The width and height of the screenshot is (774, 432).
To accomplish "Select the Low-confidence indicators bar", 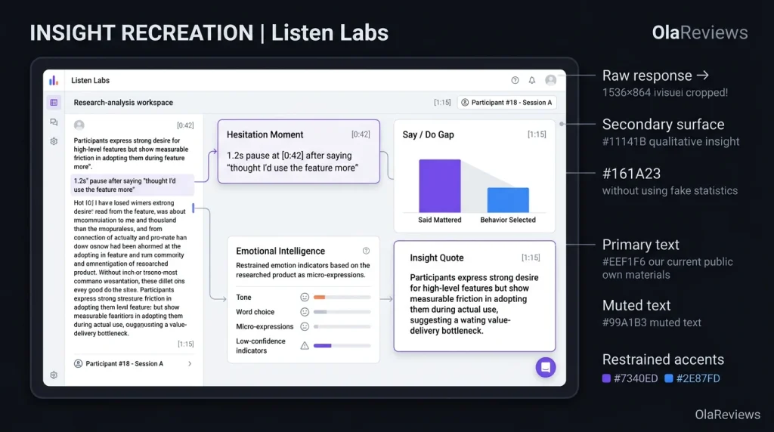I will pos(342,346).
